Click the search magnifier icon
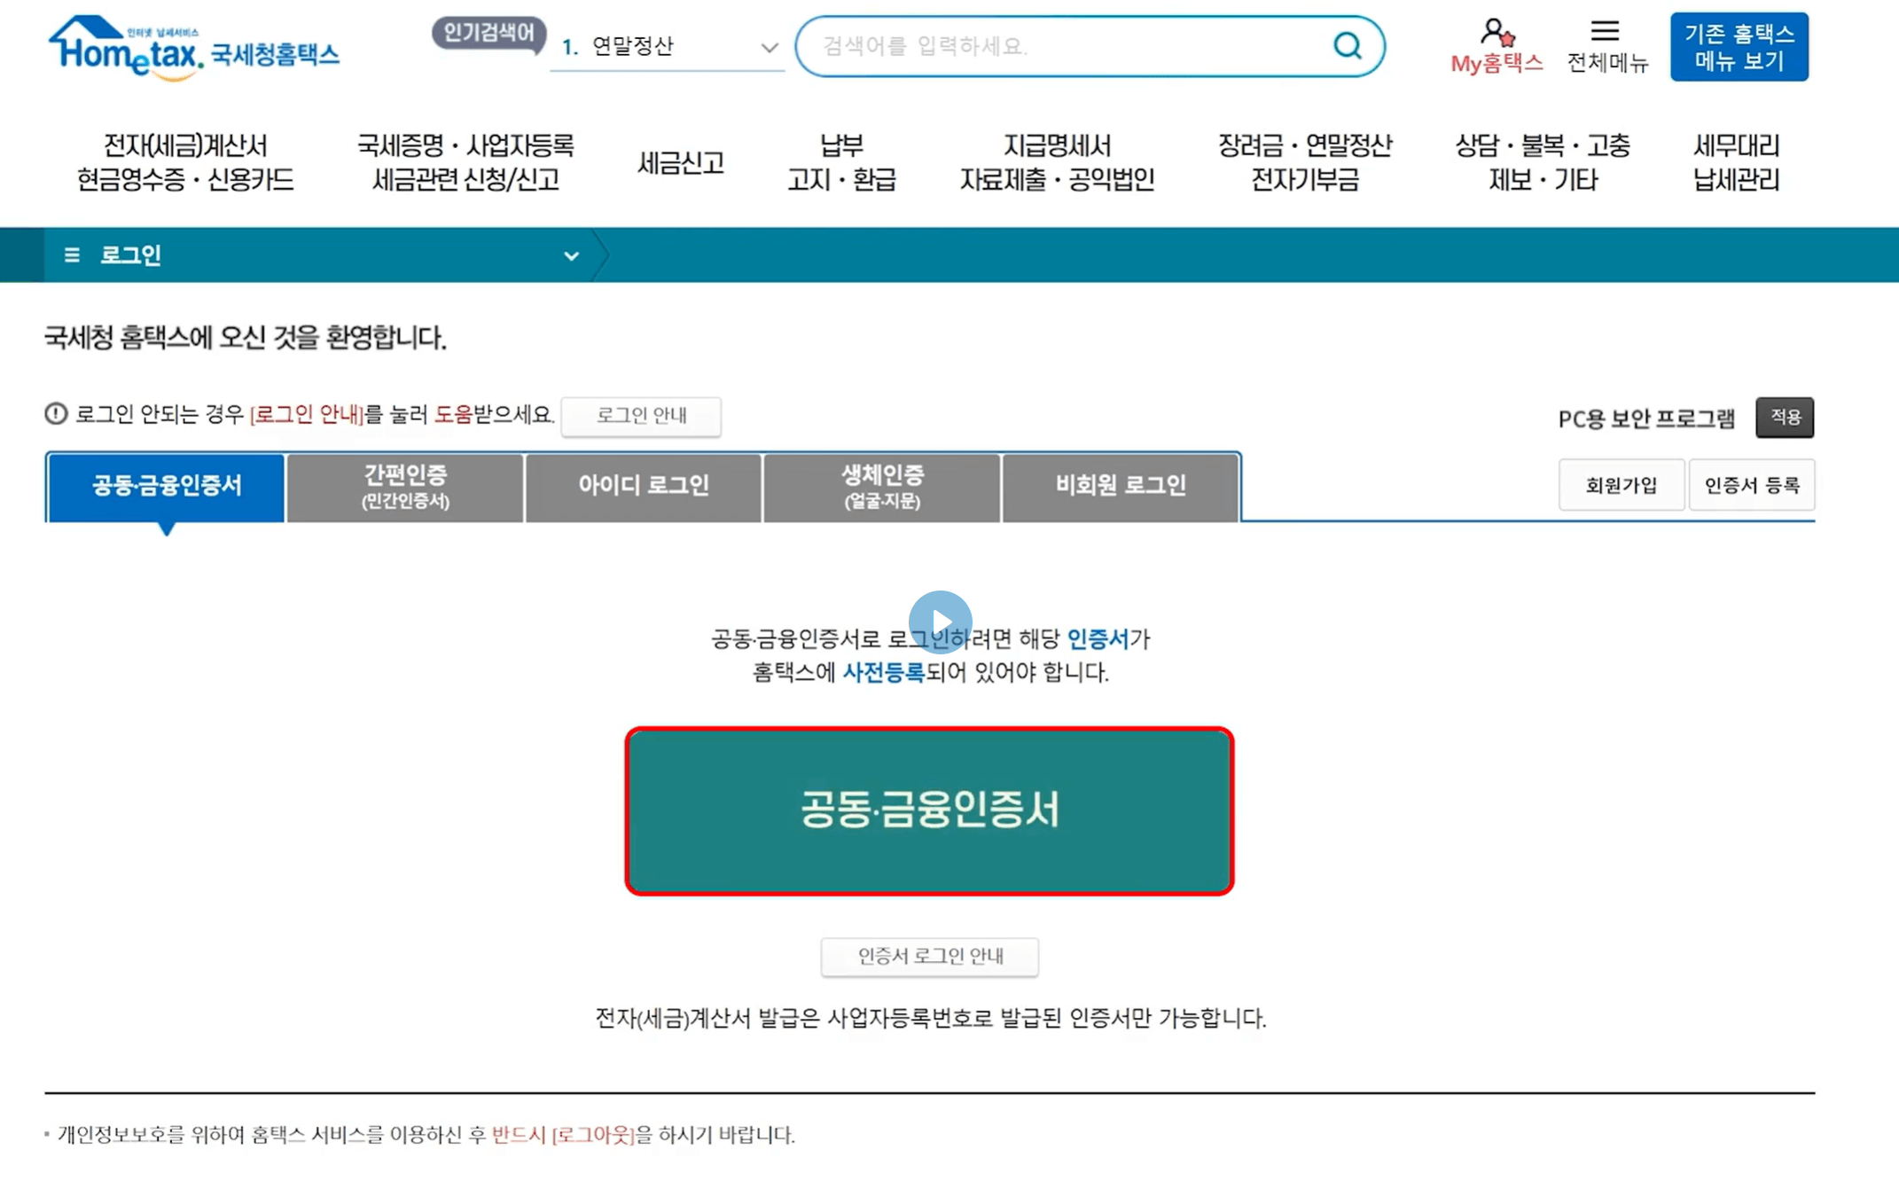1899x1189 pixels. pos(1348,46)
